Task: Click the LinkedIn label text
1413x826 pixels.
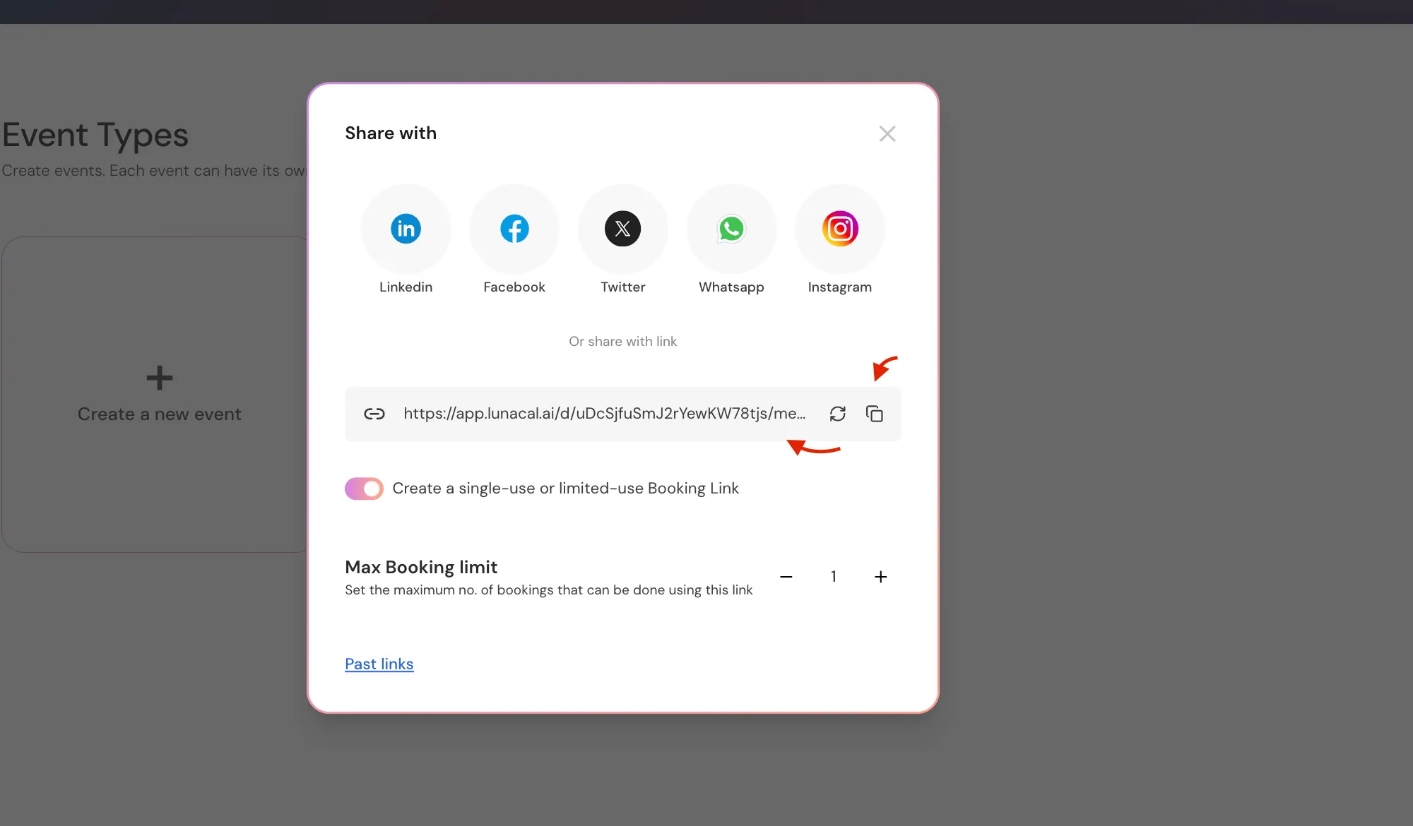Action: 406,287
